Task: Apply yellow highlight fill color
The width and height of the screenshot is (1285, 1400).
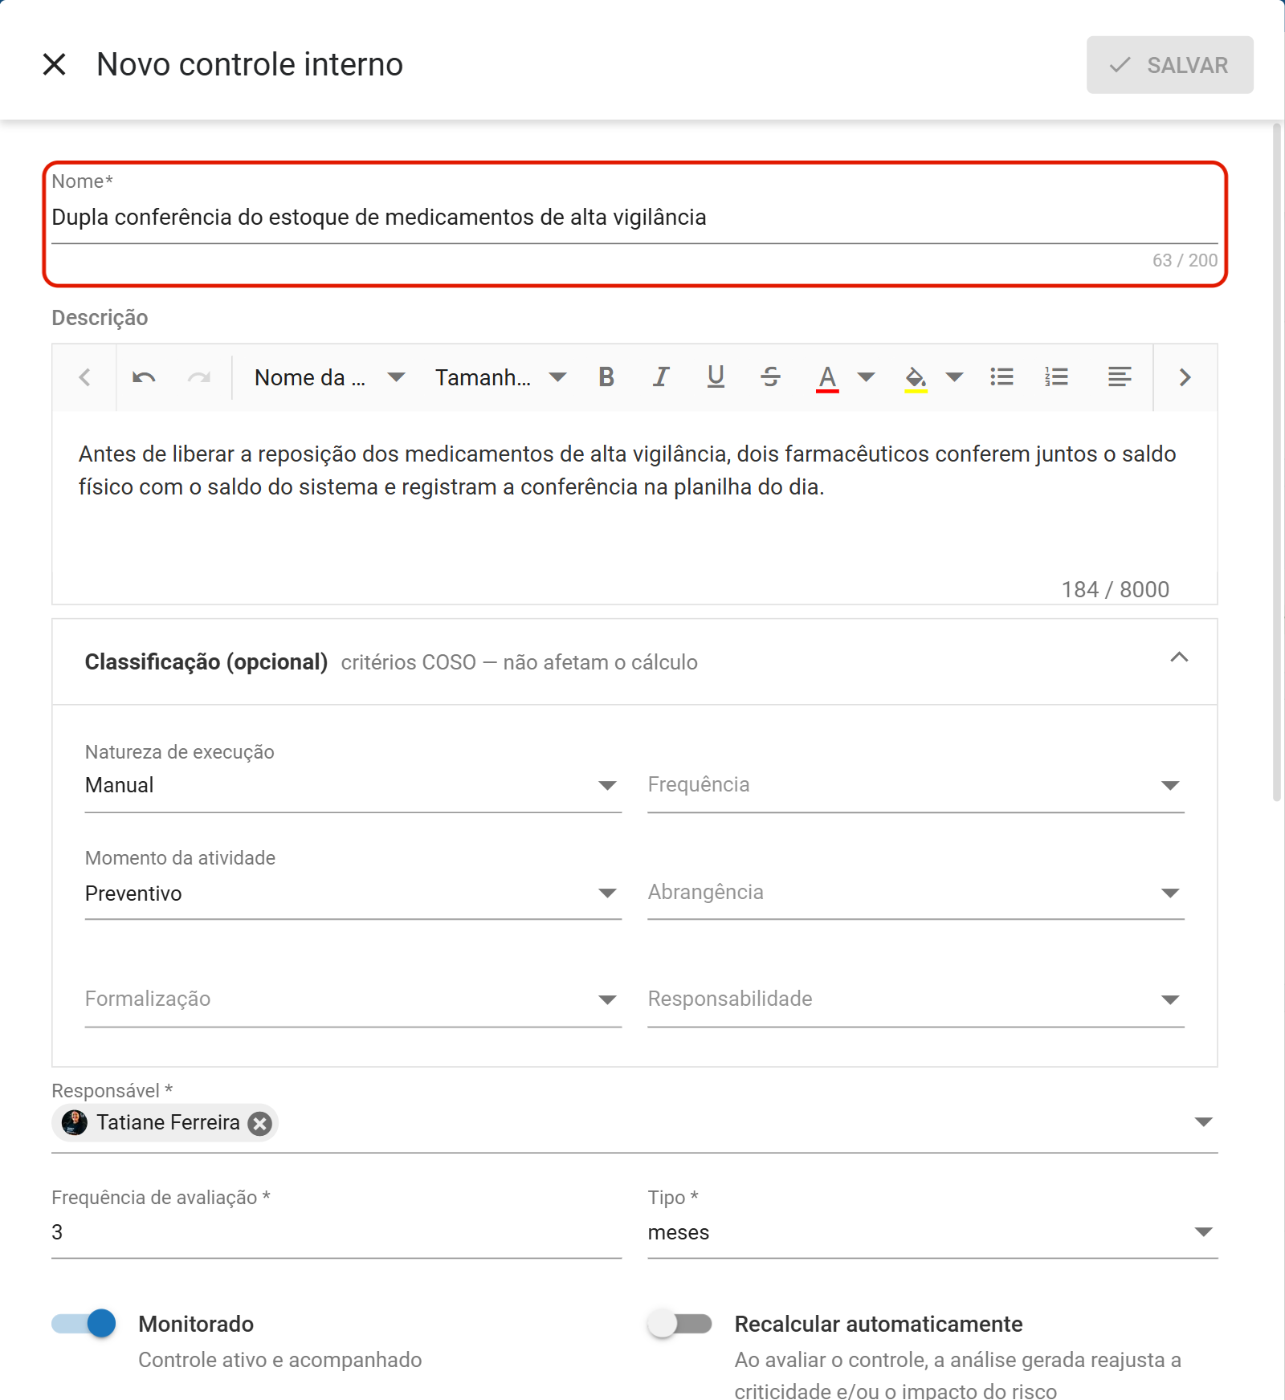Action: [x=916, y=377]
